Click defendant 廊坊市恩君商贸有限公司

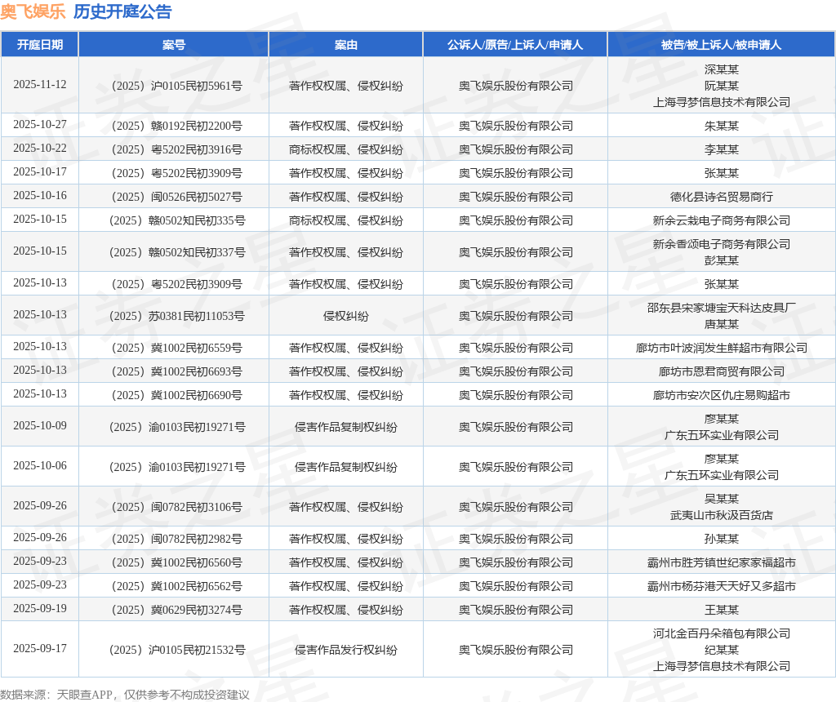[722, 371]
